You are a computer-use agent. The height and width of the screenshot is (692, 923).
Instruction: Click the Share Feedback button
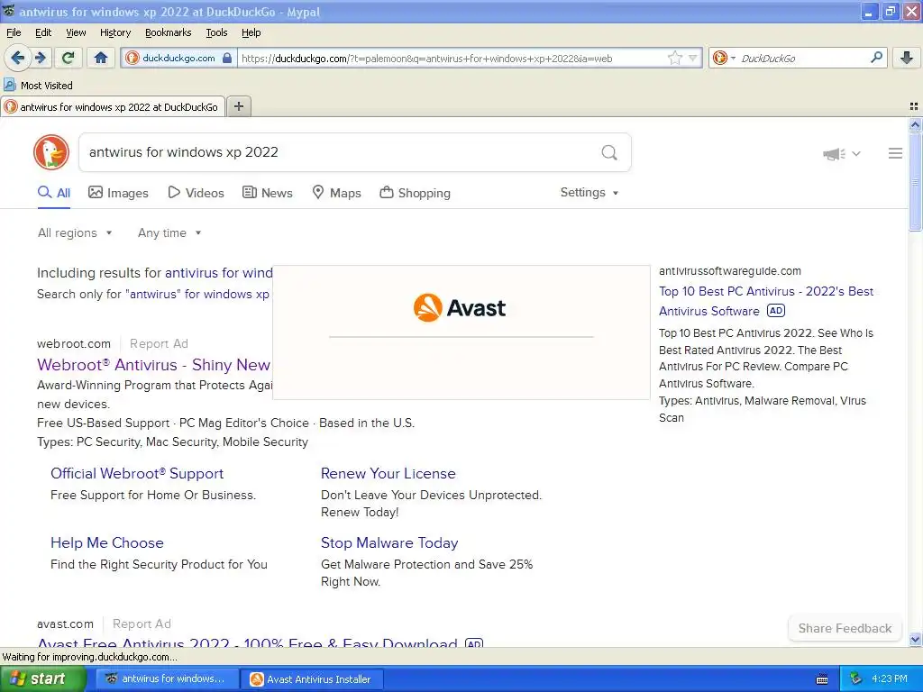(844, 628)
